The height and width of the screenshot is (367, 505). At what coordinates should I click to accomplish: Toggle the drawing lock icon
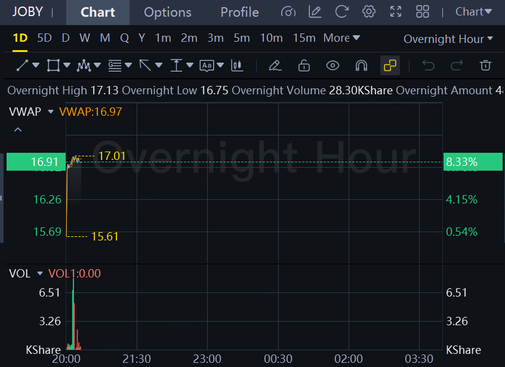pyautogui.click(x=304, y=66)
